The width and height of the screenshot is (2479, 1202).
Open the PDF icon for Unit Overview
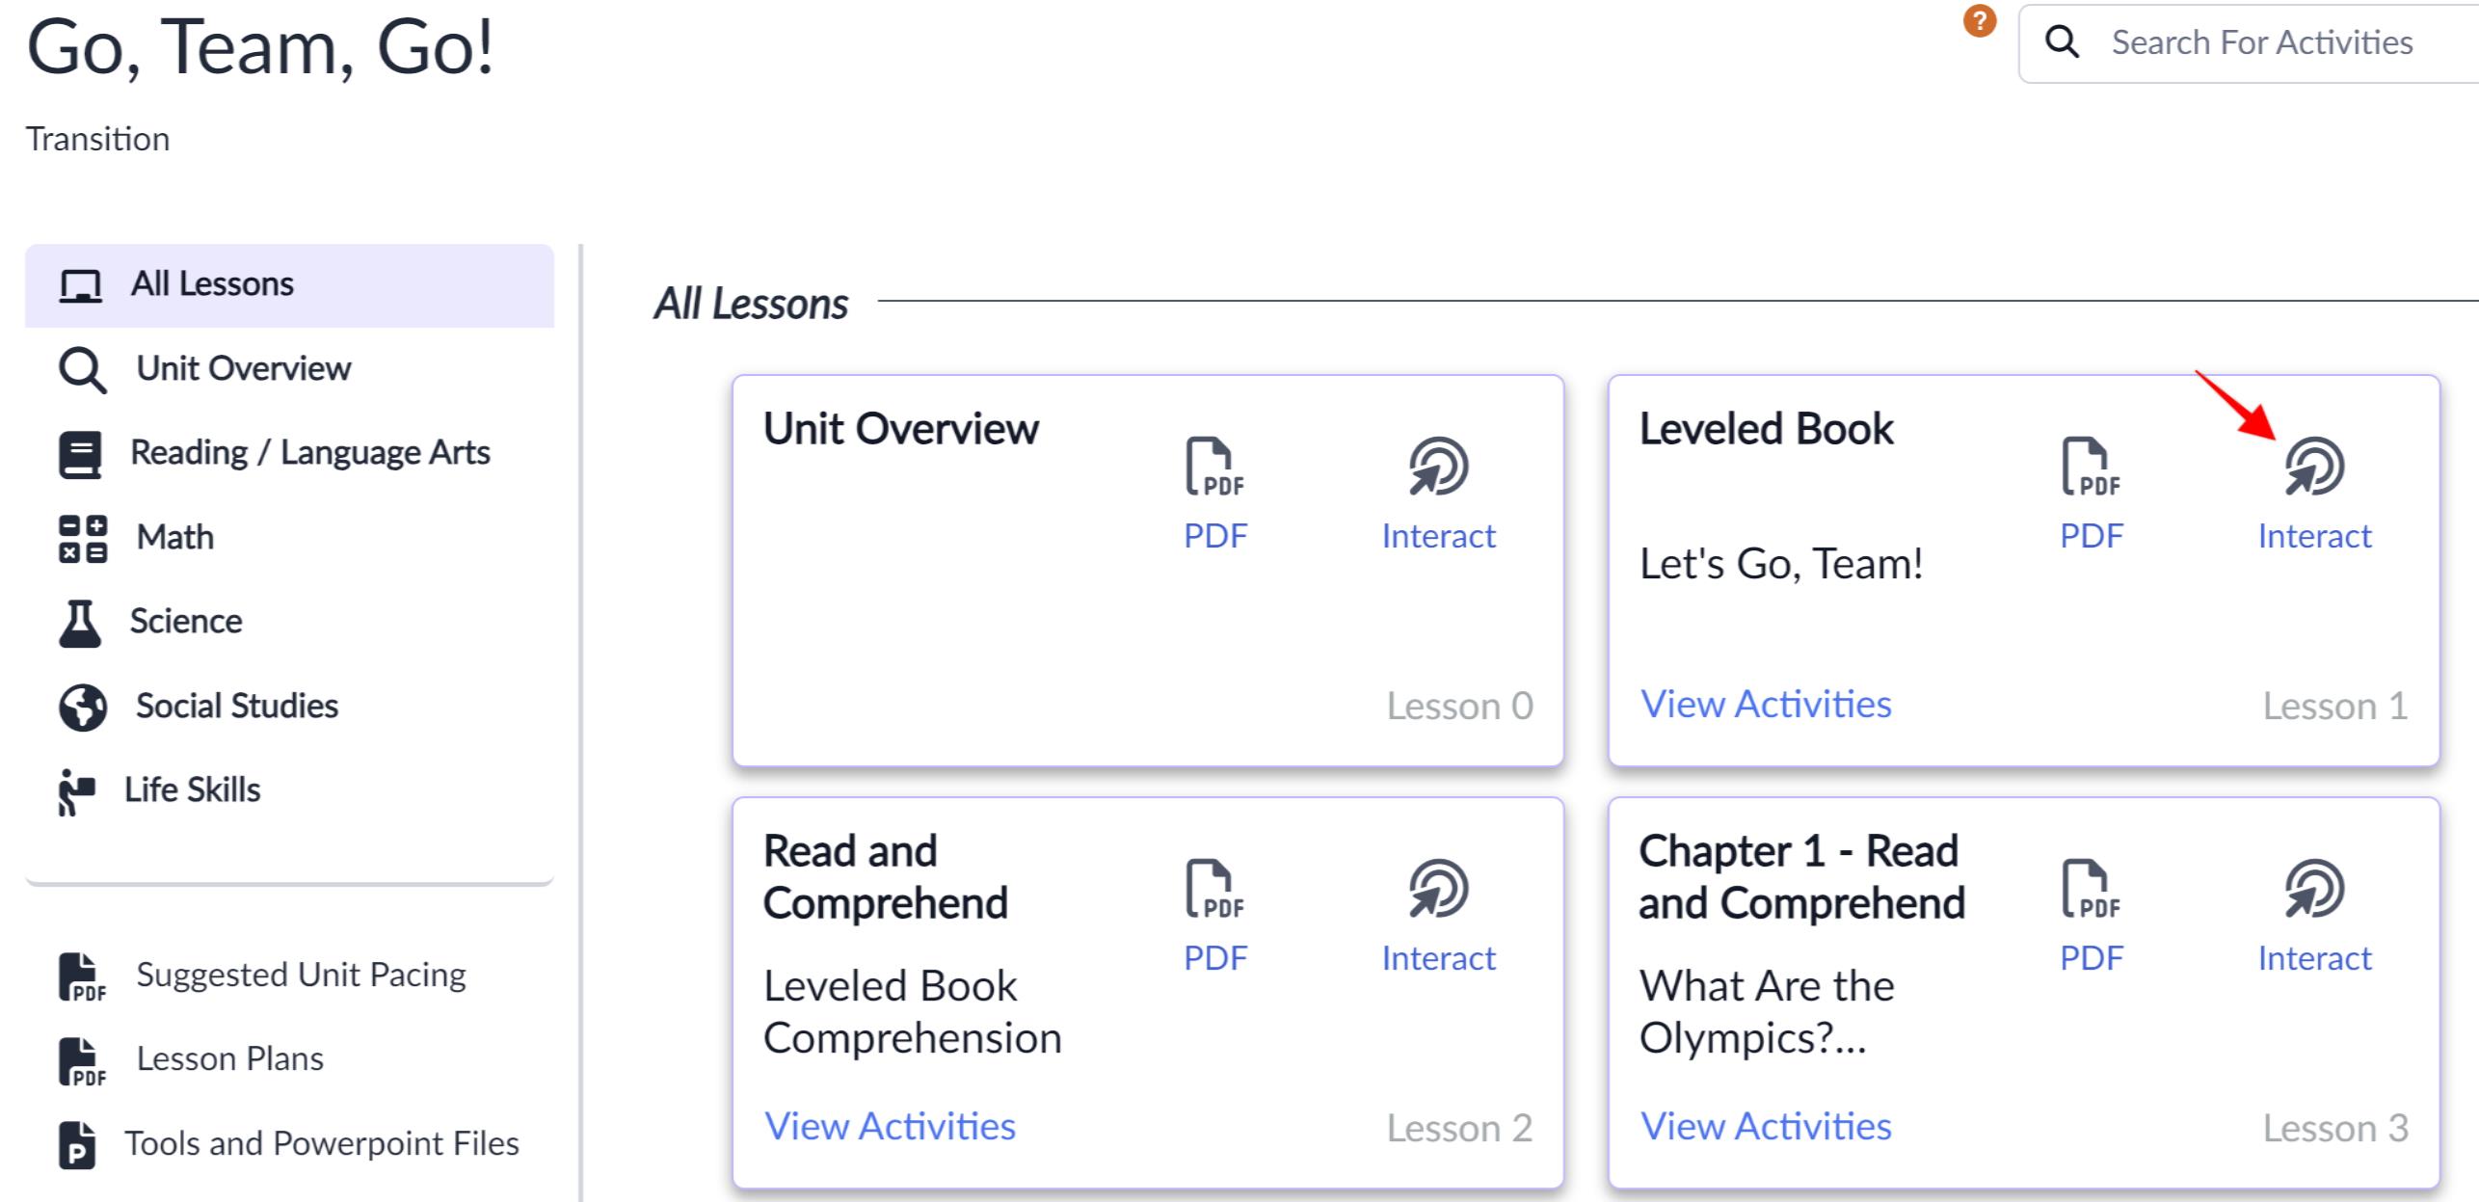1214,467
